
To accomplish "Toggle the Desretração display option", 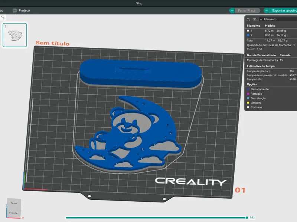I will (x=257, y=98).
